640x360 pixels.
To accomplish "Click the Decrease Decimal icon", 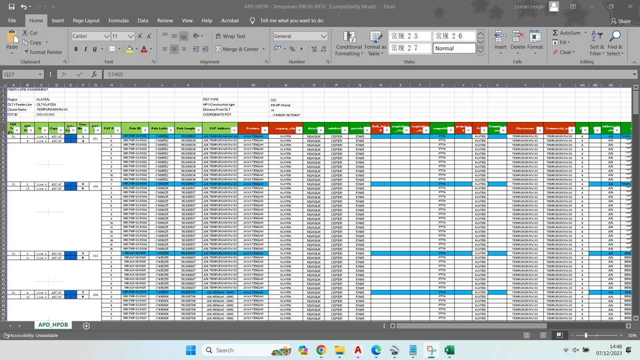I will tap(323, 49).
